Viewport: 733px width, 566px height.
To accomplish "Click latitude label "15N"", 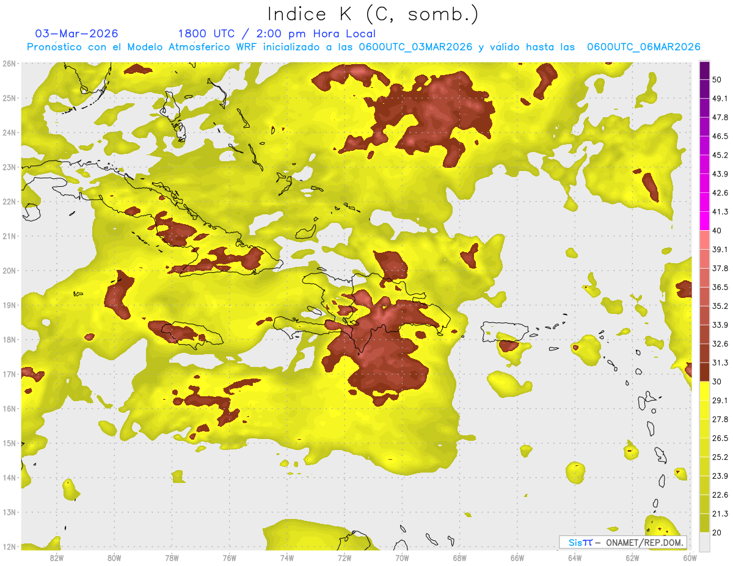I will pyautogui.click(x=9, y=443).
